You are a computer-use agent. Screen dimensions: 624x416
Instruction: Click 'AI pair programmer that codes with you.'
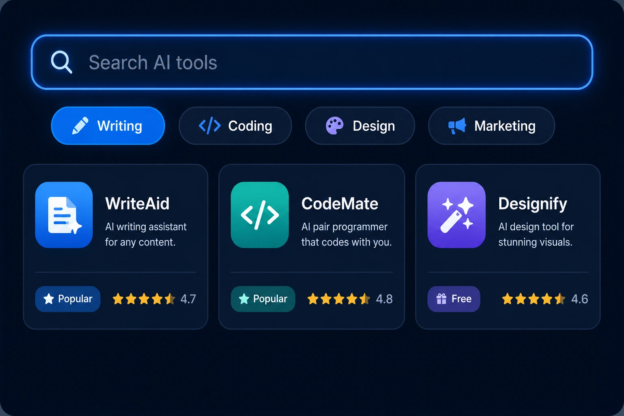[x=347, y=234]
